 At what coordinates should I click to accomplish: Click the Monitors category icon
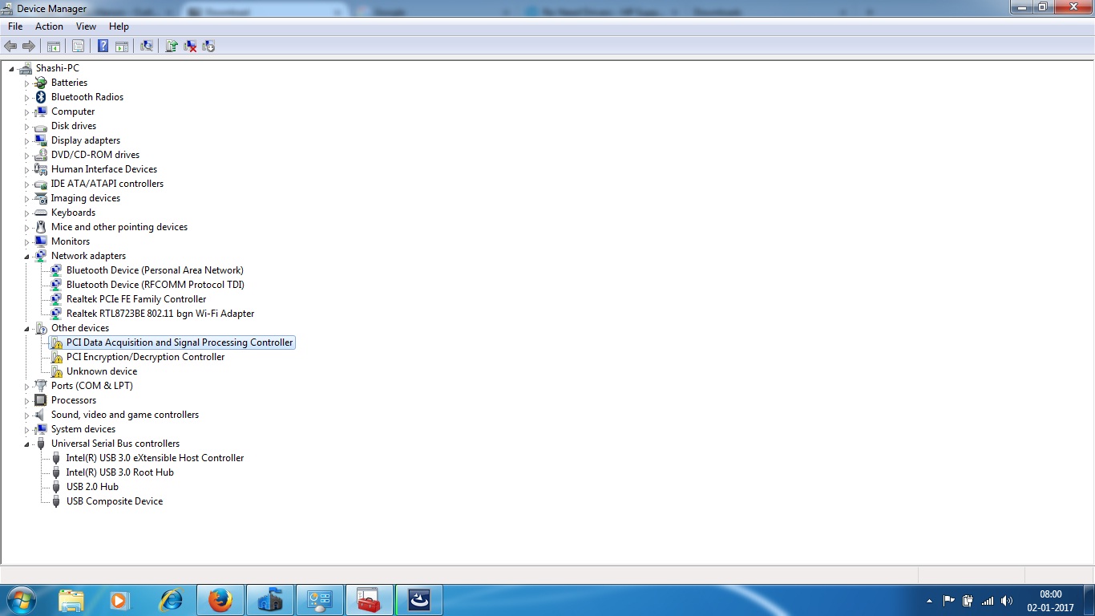[x=41, y=241]
